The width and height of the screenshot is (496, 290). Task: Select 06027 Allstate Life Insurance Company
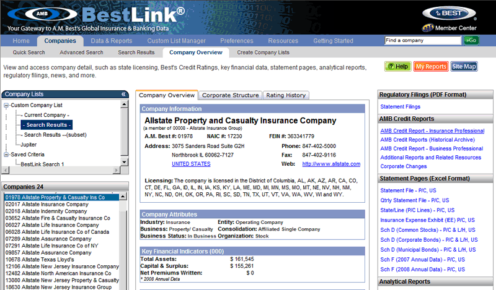pos(52,225)
